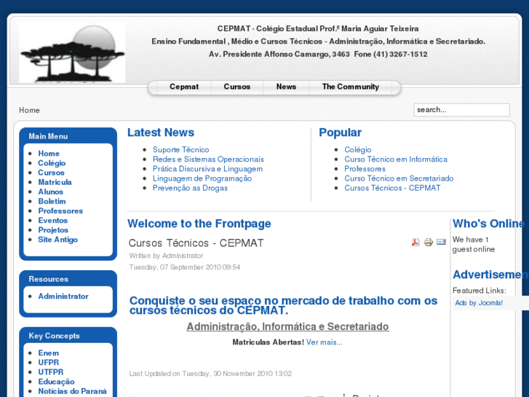Viewport: 529px width, 397px height.
Task: Open Professores in the Popular list
Action: (365, 169)
